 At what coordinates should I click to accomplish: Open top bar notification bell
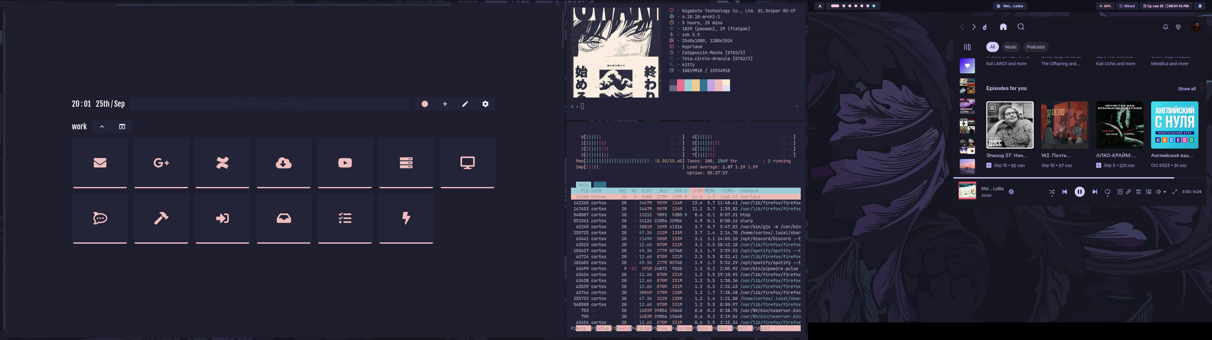1200,6
